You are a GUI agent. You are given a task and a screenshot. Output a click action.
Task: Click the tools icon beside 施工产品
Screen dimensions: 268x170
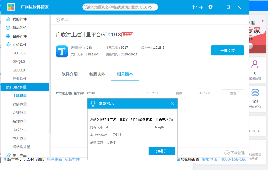coord(8,155)
